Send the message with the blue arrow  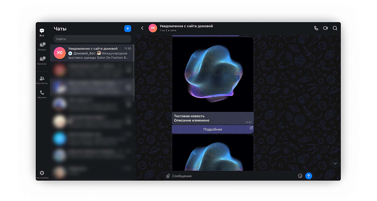(x=309, y=176)
